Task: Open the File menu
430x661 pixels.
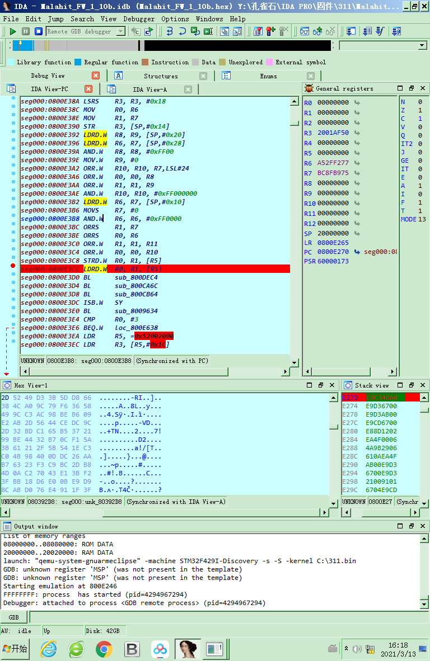Action: [x=11, y=19]
